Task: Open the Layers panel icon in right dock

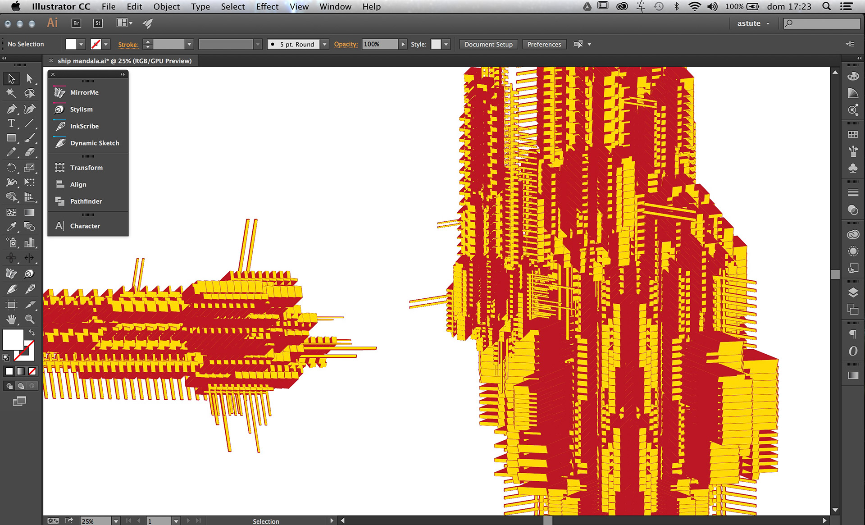Action: (853, 292)
